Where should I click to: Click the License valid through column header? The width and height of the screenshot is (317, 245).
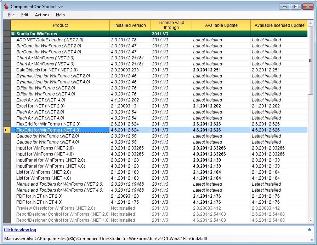point(171,25)
